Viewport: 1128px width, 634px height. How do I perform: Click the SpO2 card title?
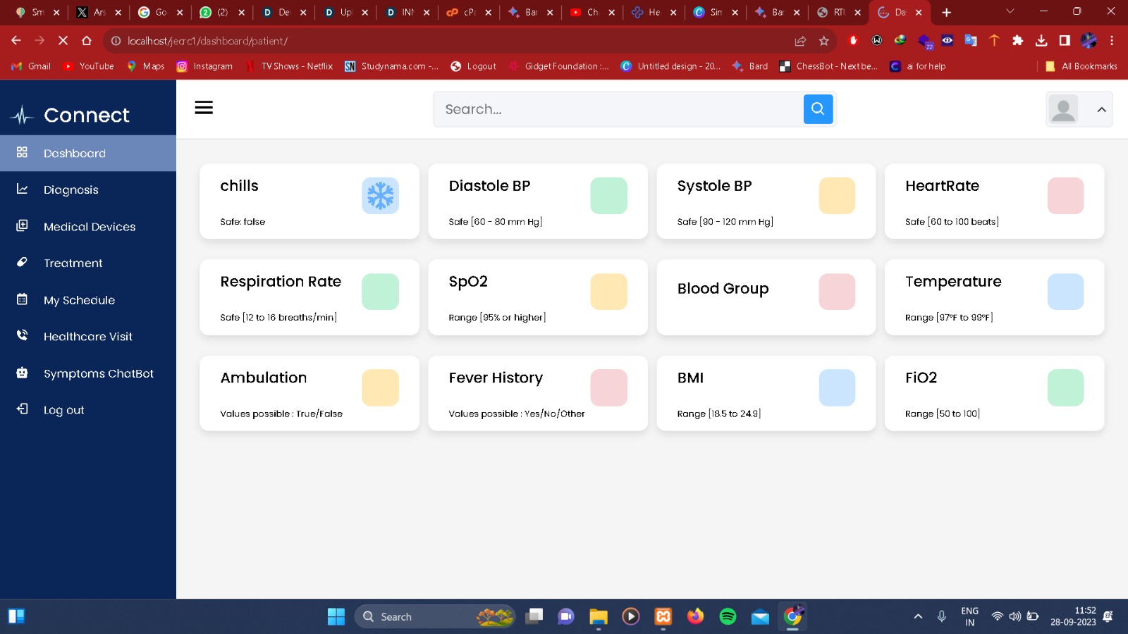[x=468, y=282]
